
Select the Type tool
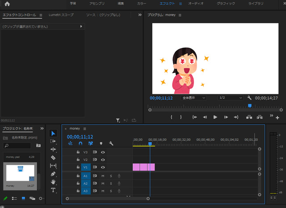click(x=53, y=190)
